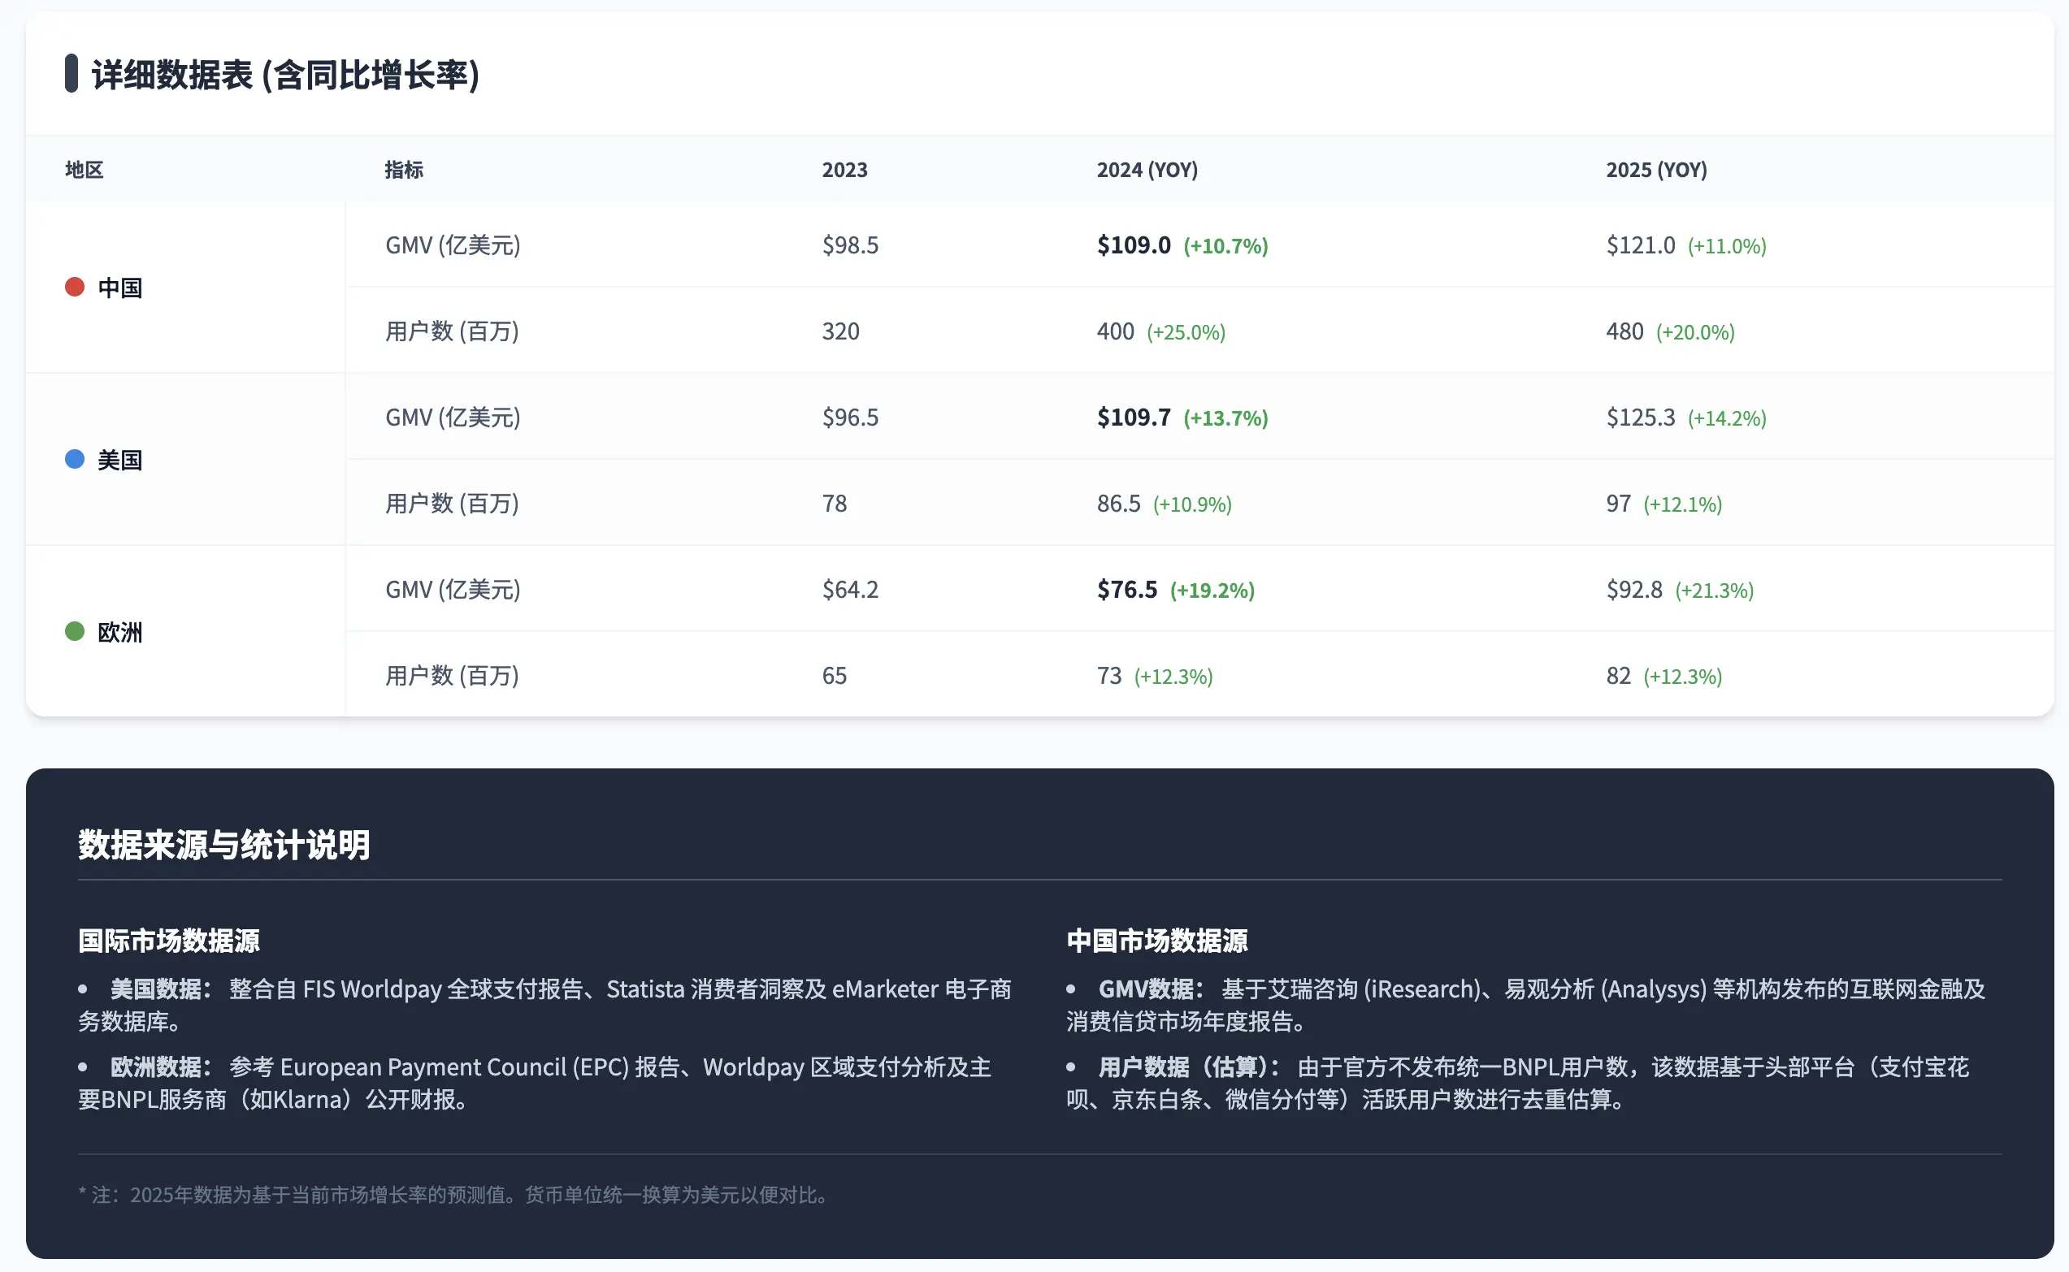Select the 指标 column header
This screenshot has width=2069, height=1272.
click(404, 170)
